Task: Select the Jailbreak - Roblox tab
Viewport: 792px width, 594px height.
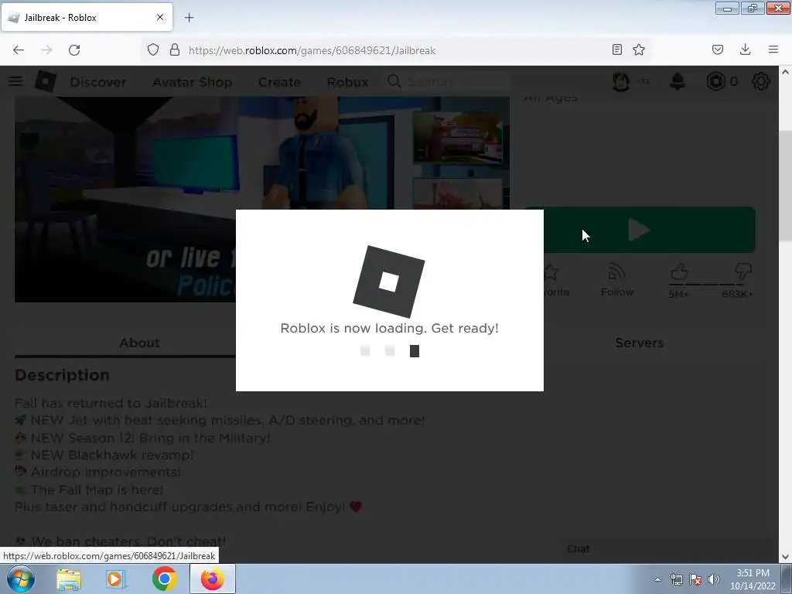Action: click(87, 17)
